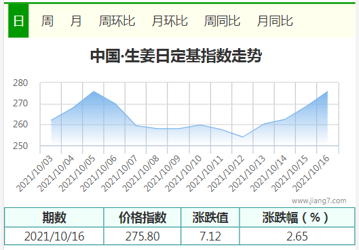359x250 pixels.
Task: Click the 价格指数 column header
Action: tap(143, 217)
